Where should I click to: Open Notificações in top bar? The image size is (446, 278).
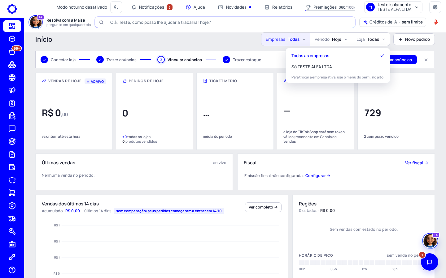coord(152,7)
